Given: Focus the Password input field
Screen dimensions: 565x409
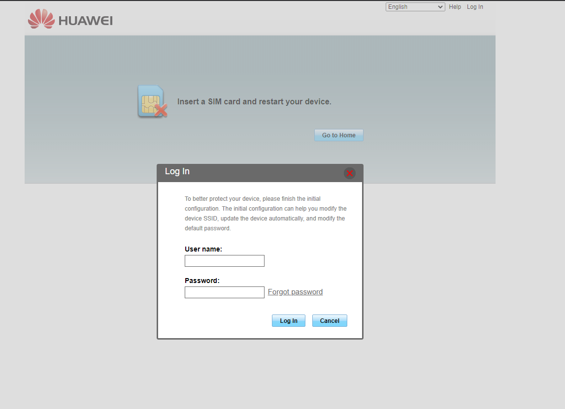Looking at the screenshot, I should (224, 292).
